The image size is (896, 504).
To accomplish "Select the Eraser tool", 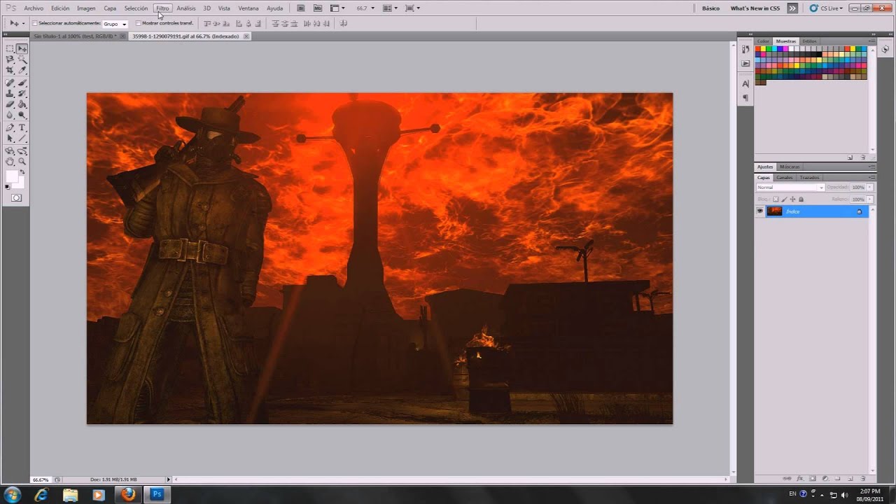I will (10, 104).
